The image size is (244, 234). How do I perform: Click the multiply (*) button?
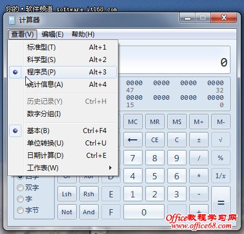point(199,176)
